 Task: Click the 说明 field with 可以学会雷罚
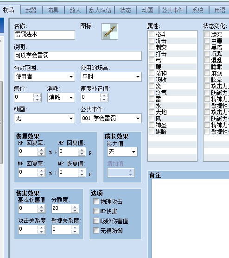(78, 56)
